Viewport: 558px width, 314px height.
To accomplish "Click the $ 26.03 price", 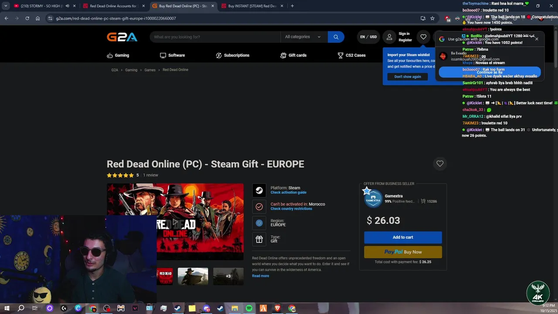I will click(x=383, y=221).
